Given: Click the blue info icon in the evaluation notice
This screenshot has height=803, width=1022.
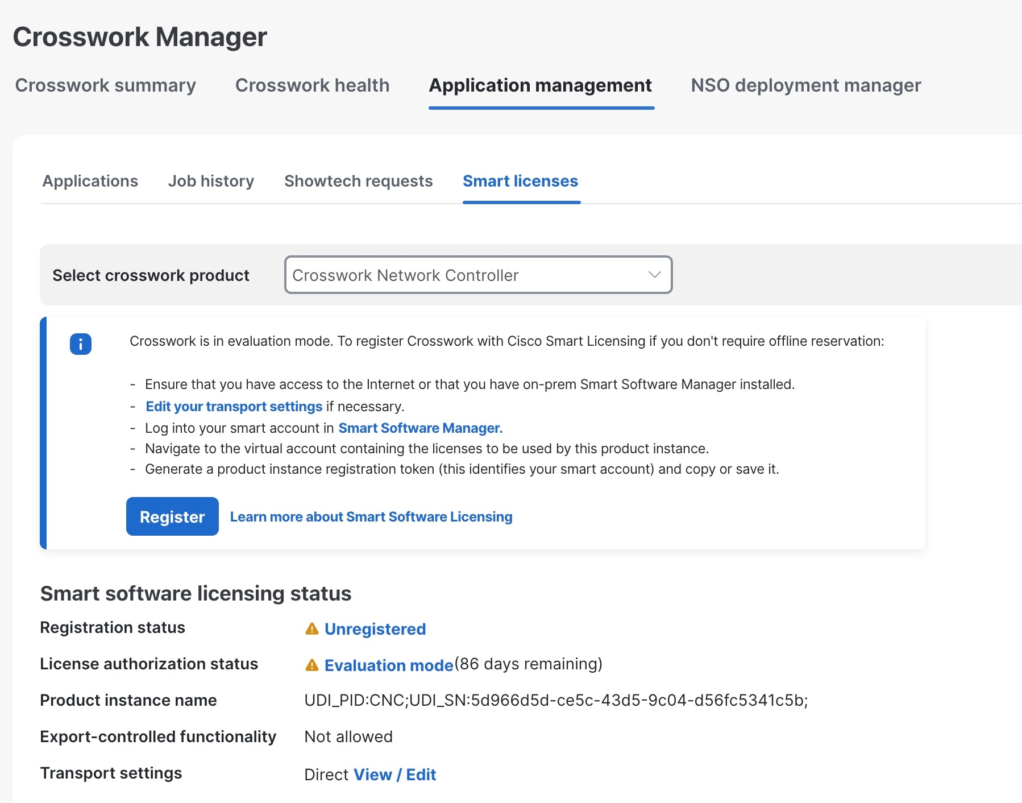Looking at the screenshot, I should [x=81, y=344].
